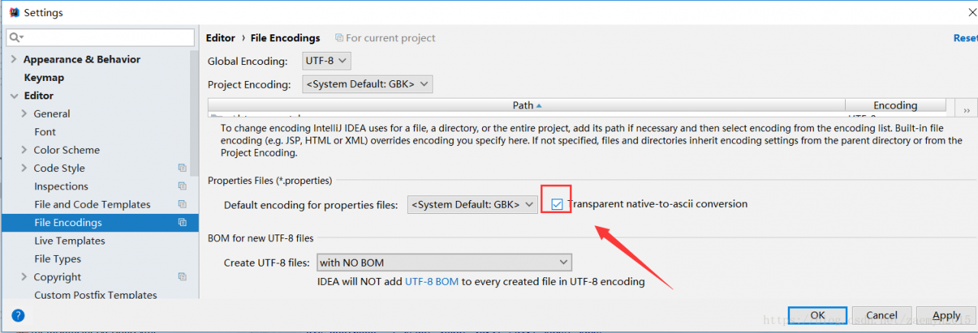
Task: Click project-level icon beside File and Code Templates
Action: (x=182, y=205)
